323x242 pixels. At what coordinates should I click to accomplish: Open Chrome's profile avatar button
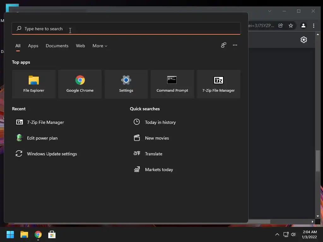[303, 26]
